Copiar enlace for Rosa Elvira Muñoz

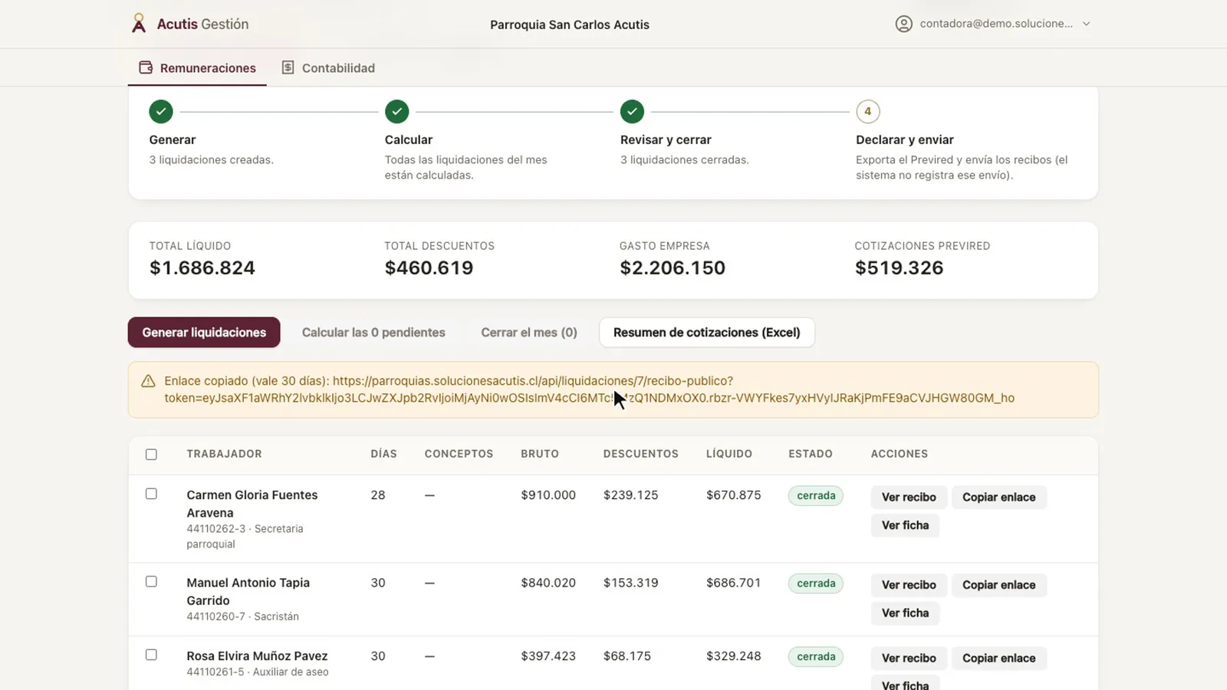click(x=998, y=658)
